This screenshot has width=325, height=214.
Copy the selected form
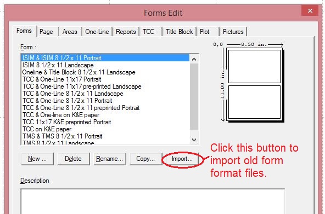click(145, 159)
